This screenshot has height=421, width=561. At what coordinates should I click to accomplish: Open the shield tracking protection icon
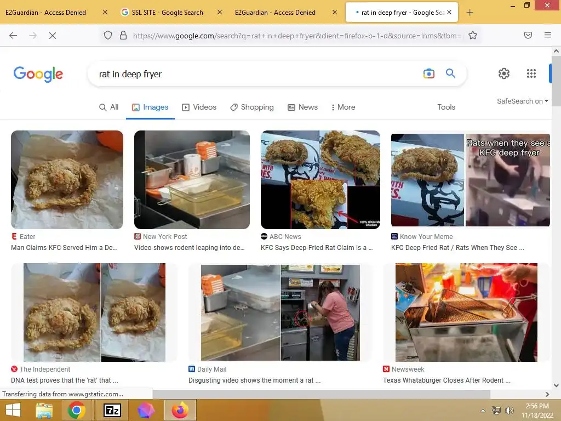[108, 35]
